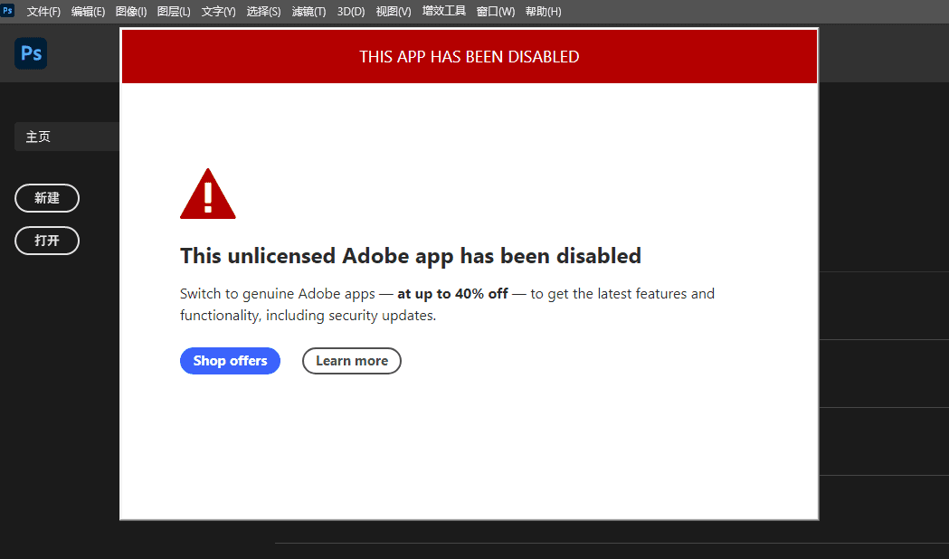Open the 滤镜(T) menu

click(308, 12)
